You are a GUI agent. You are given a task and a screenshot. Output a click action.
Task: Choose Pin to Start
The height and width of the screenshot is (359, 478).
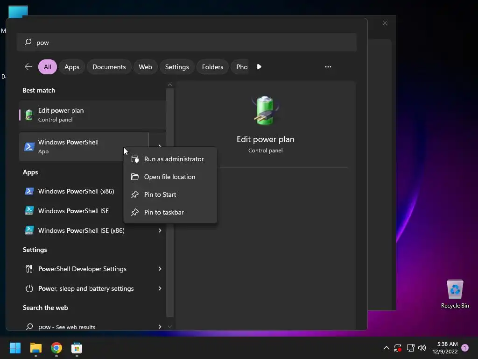click(x=170, y=194)
